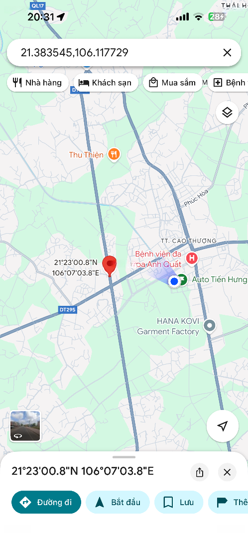The width and height of the screenshot is (248, 538).
Task: Tap the blue current location dot
Action: [174, 281]
